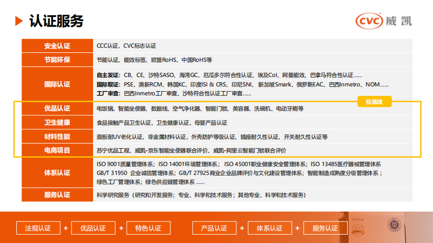Click the CVC 威凯 logo
433x243 pixels.
[x=383, y=21]
